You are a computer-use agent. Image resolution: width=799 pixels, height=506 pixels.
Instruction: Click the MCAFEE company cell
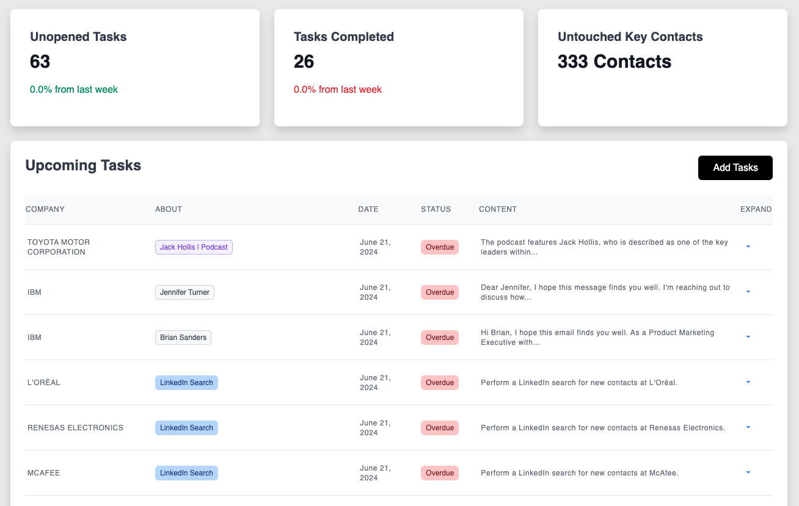click(43, 473)
